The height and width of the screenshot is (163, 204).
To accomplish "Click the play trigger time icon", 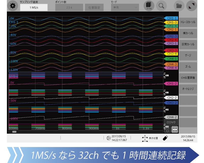I will [x=108, y=138].
